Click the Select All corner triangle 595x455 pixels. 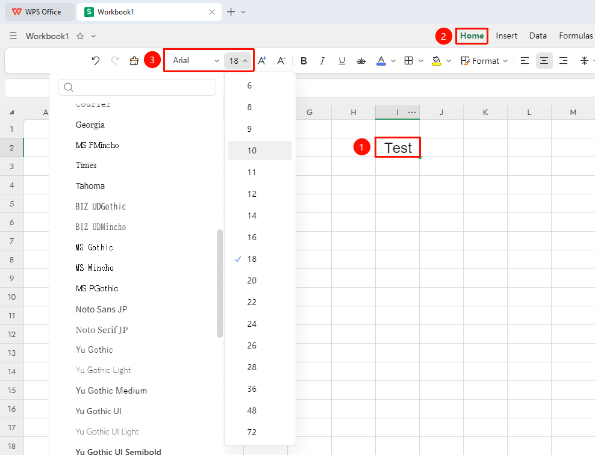point(12,112)
